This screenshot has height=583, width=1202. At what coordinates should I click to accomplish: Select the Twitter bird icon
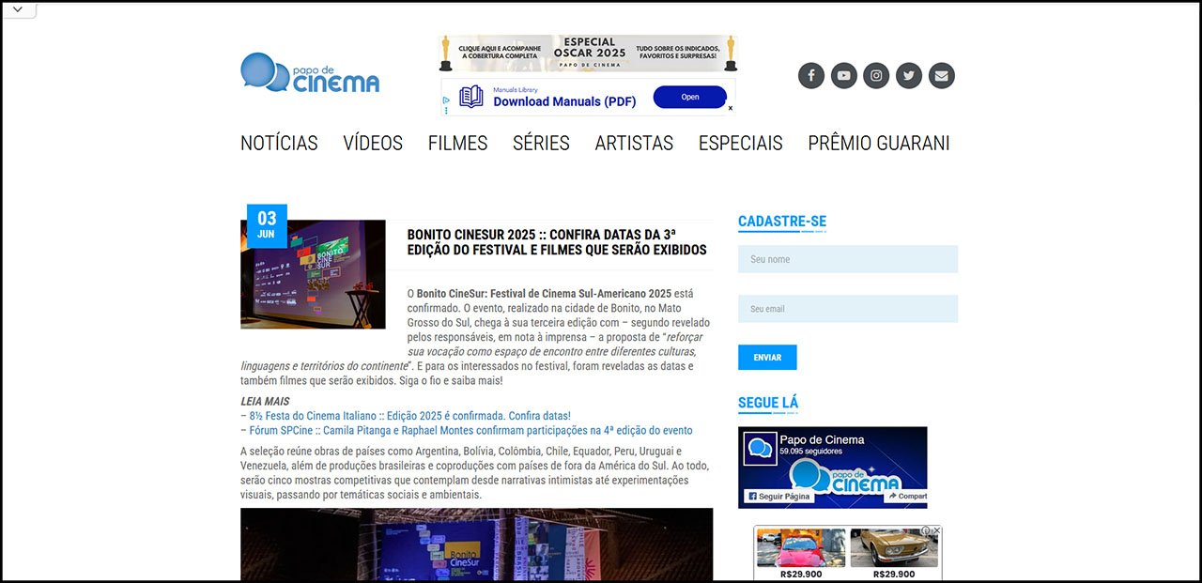tap(908, 75)
